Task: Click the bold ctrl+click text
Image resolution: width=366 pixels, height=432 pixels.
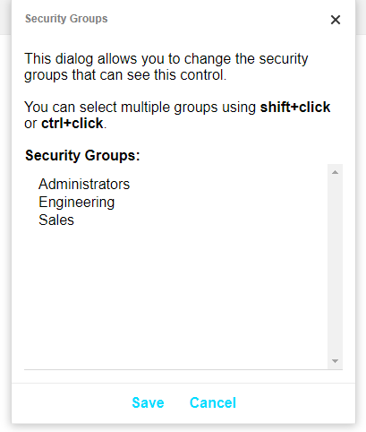Action: click(x=72, y=123)
